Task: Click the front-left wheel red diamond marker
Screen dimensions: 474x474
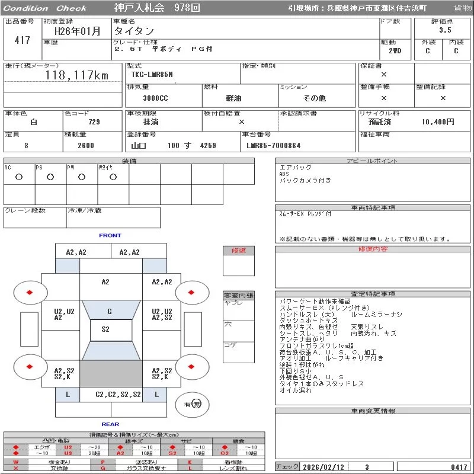Action: pos(28,292)
